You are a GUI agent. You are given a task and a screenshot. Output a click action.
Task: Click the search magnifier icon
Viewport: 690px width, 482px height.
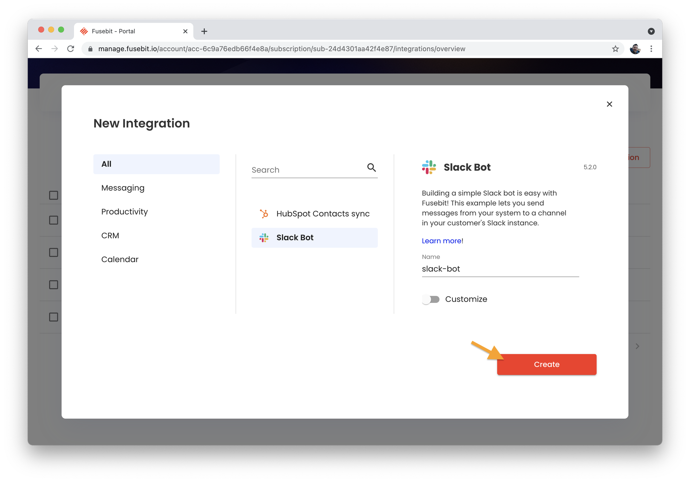click(371, 167)
